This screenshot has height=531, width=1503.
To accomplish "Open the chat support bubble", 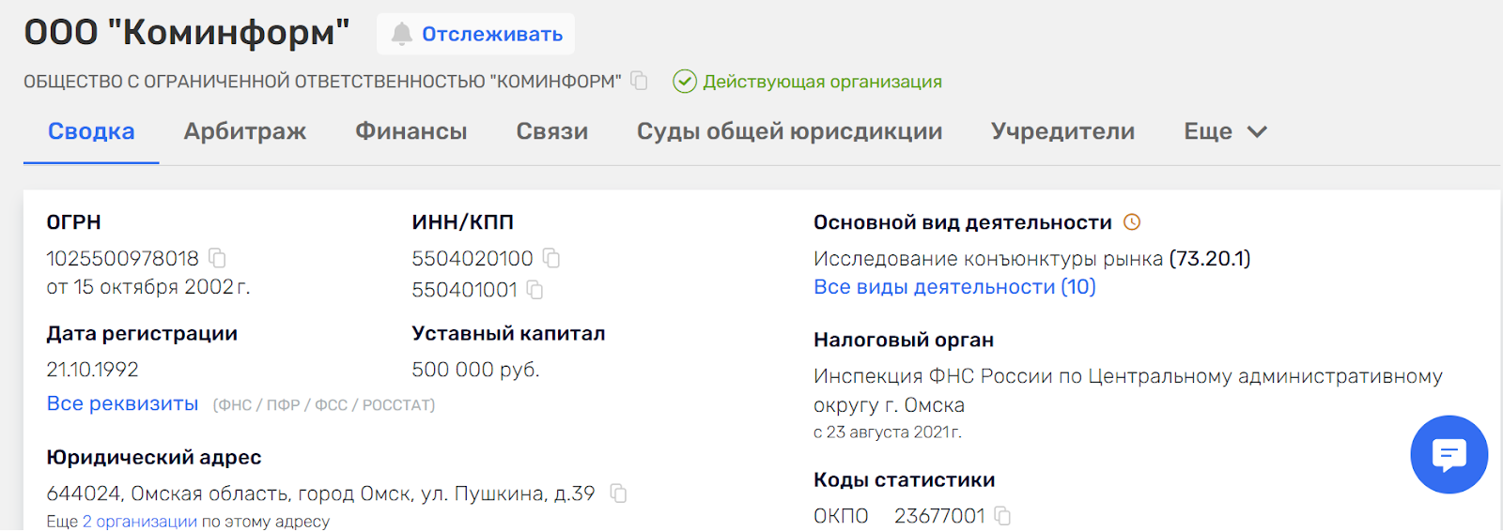I will point(1449,455).
